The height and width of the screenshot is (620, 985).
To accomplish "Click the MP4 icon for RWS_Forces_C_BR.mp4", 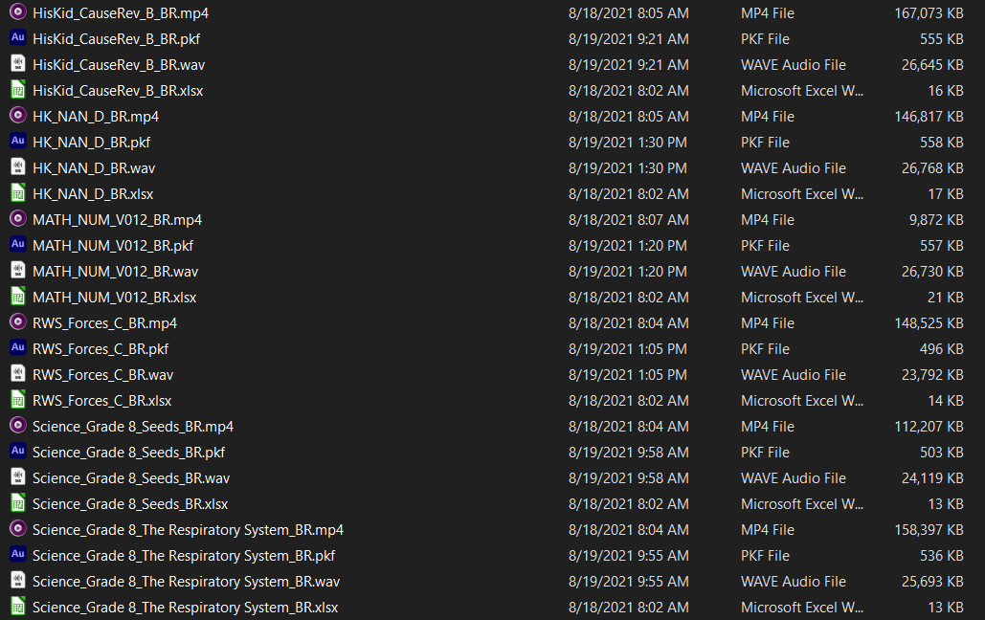I will 17,322.
